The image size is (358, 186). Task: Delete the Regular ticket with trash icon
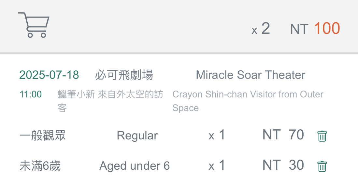(x=322, y=136)
